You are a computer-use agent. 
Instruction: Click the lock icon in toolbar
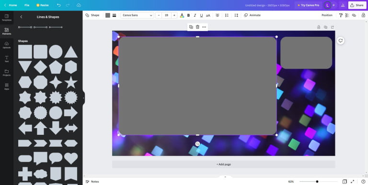click(363, 15)
